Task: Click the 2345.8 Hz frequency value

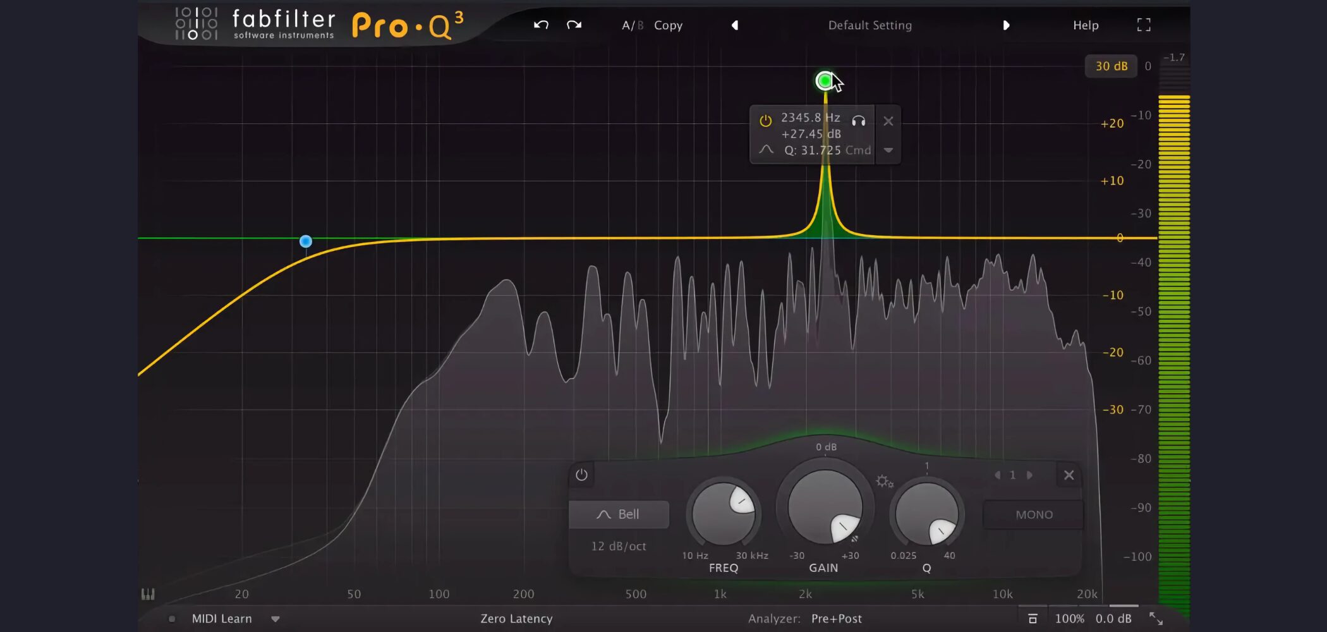Action: click(x=810, y=118)
